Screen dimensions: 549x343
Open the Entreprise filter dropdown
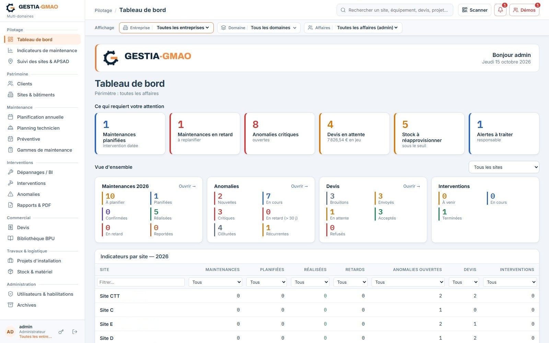pos(166,28)
